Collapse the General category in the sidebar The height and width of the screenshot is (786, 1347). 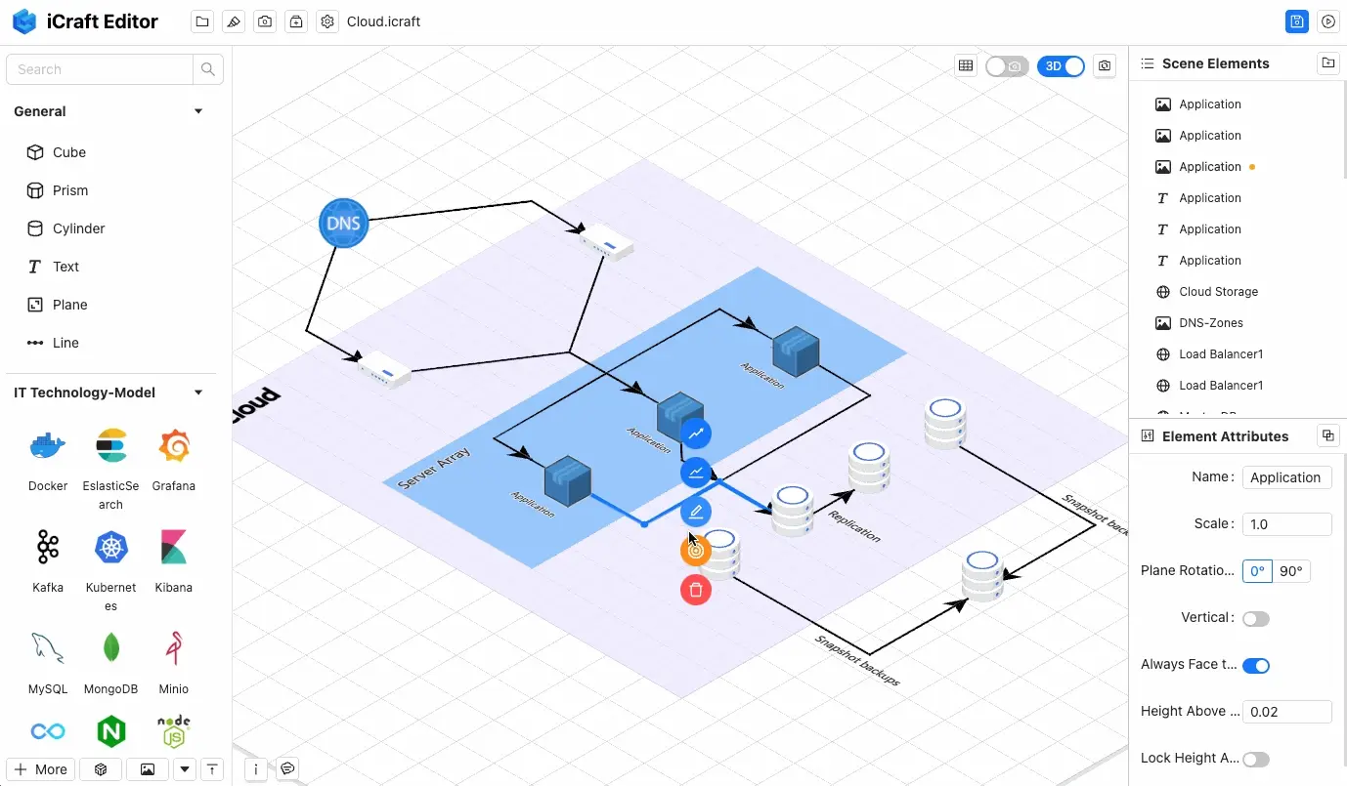click(197, 110)
